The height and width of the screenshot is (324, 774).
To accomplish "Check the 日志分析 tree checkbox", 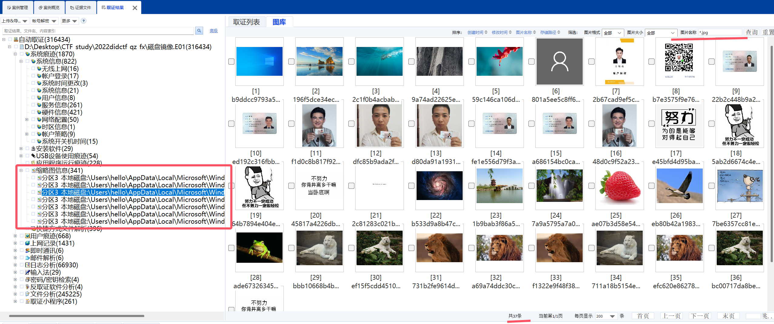I will coord(22,265).
